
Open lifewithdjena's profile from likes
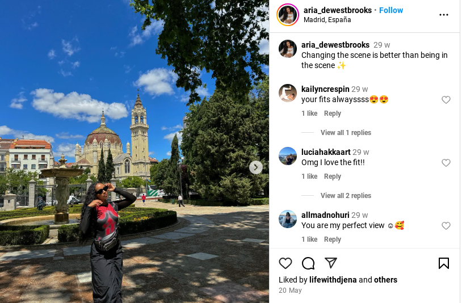[333, 280]
